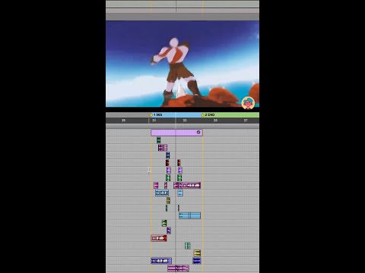Select the light pink clip beside the dark purple clip

tap(165, 148)
